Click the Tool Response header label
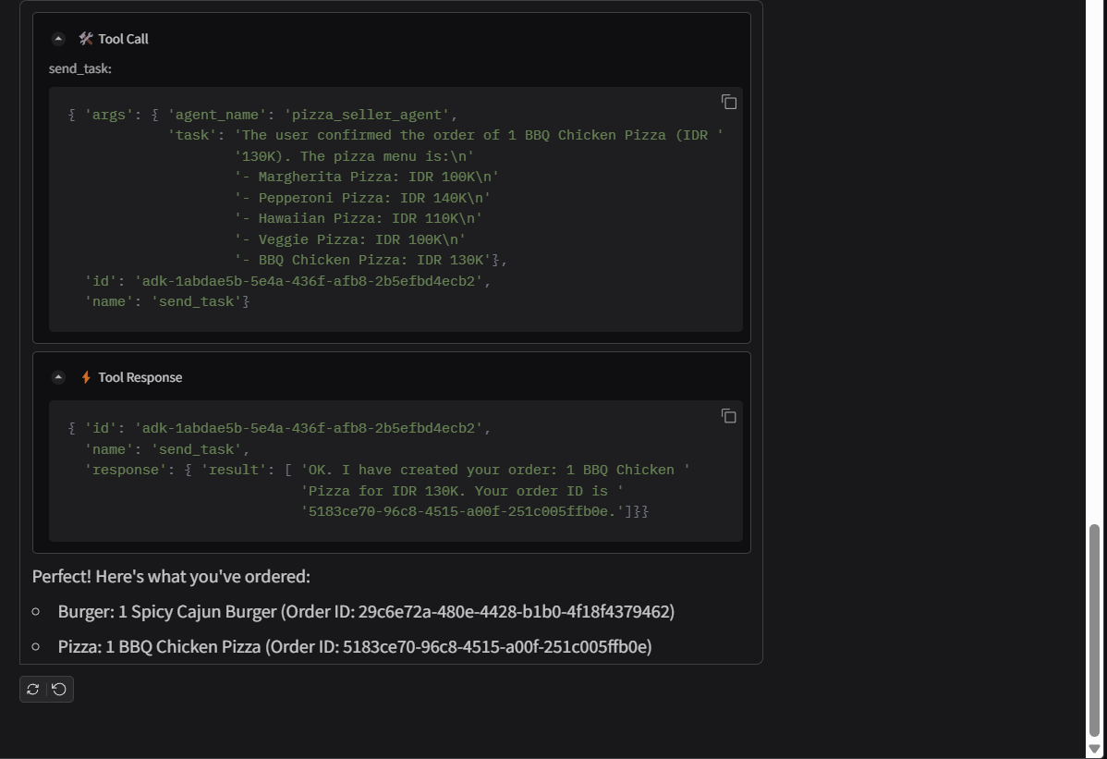 [x=140, y=377]
